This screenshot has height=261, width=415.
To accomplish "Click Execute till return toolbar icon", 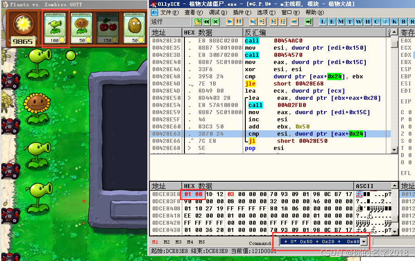I will (294, 21).
